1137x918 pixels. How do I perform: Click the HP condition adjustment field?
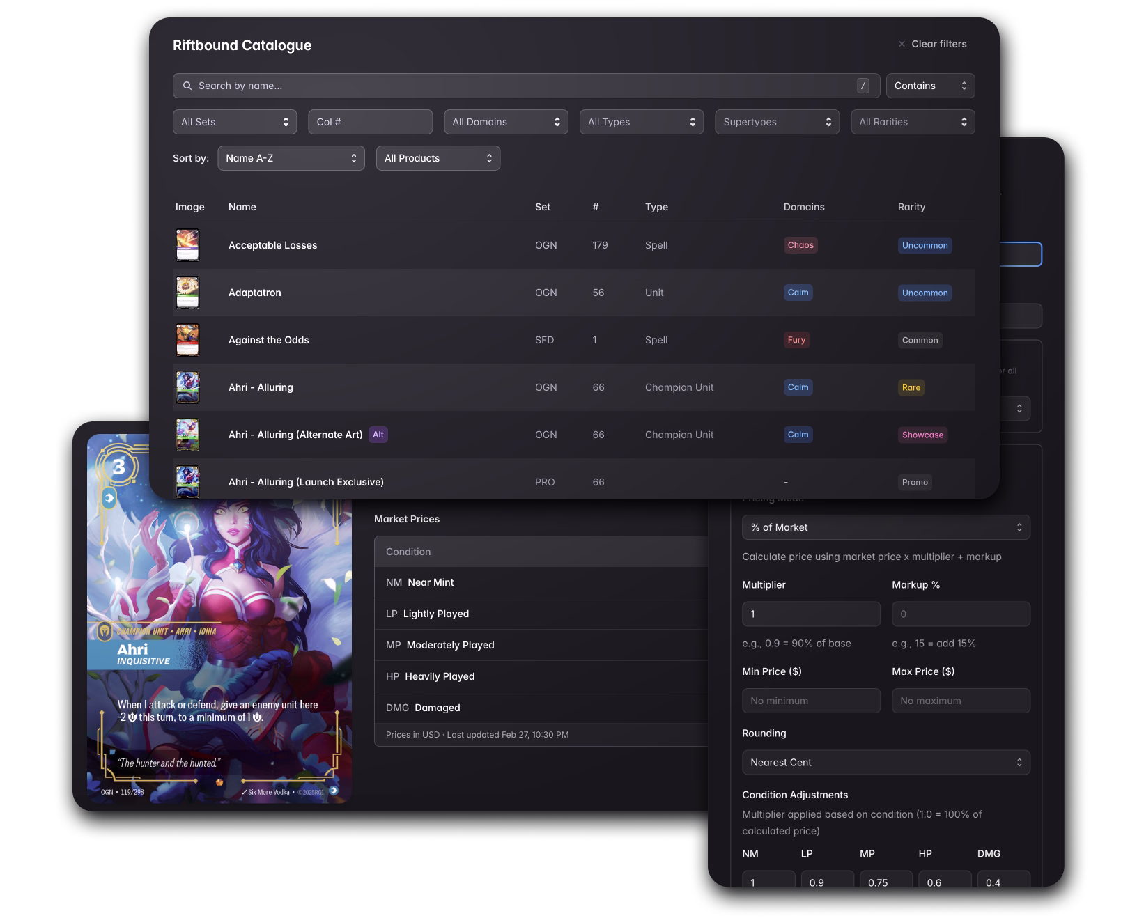tap(945, 880)
